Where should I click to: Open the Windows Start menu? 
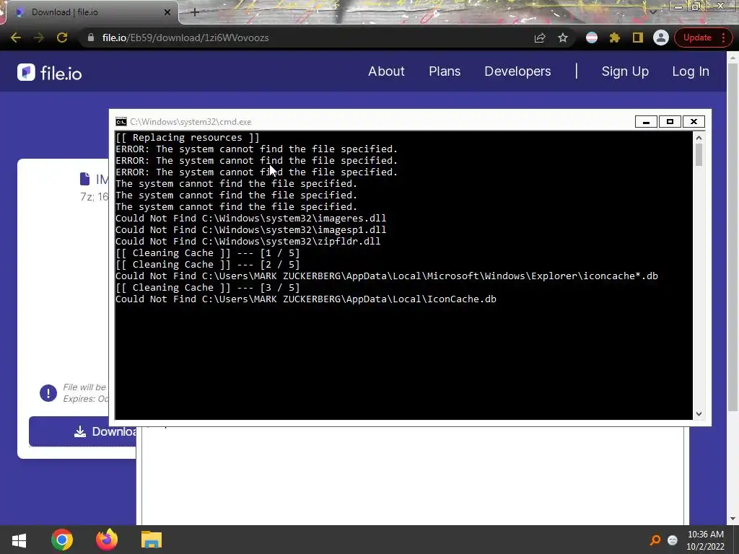pos(19,540)
